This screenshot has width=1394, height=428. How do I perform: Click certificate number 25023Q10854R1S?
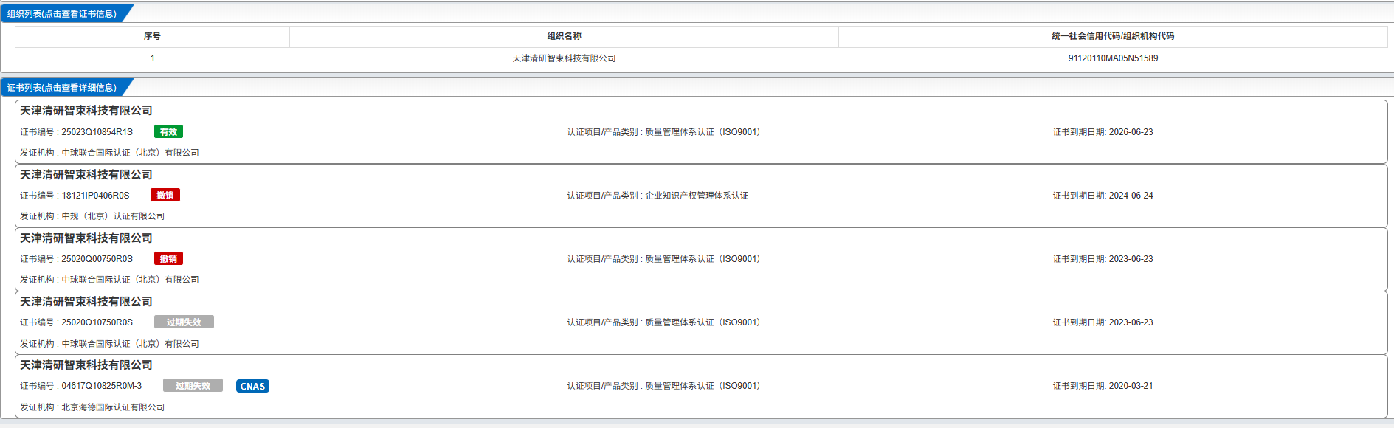[x=97, y=132]
